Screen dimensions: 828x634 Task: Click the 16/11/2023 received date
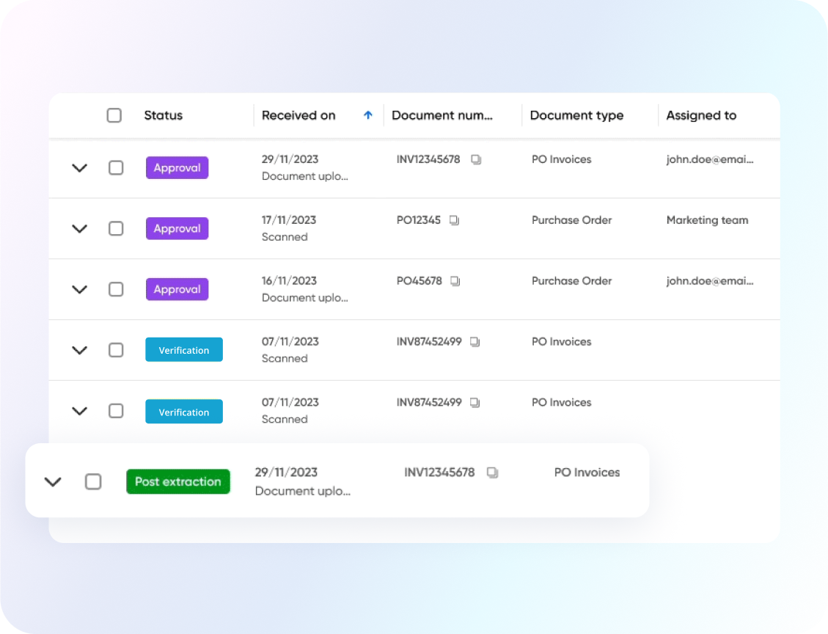[290, 281]
